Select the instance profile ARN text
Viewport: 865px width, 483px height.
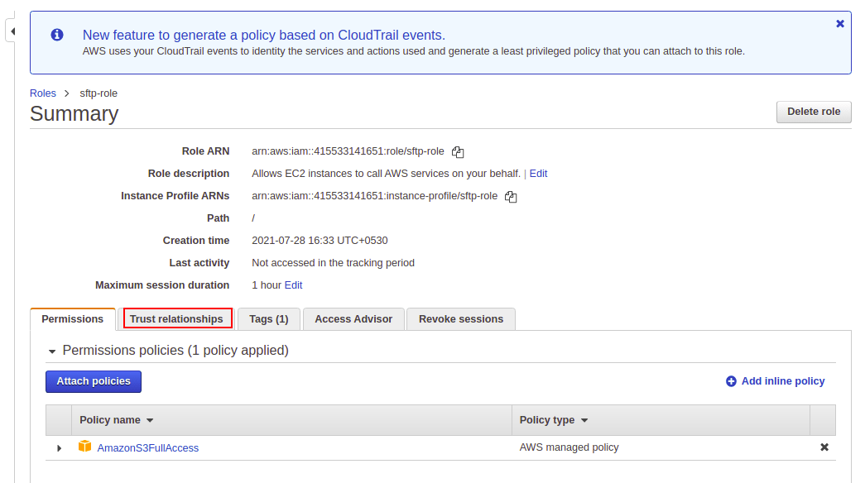pyautogui.click(x=375, y=196)
